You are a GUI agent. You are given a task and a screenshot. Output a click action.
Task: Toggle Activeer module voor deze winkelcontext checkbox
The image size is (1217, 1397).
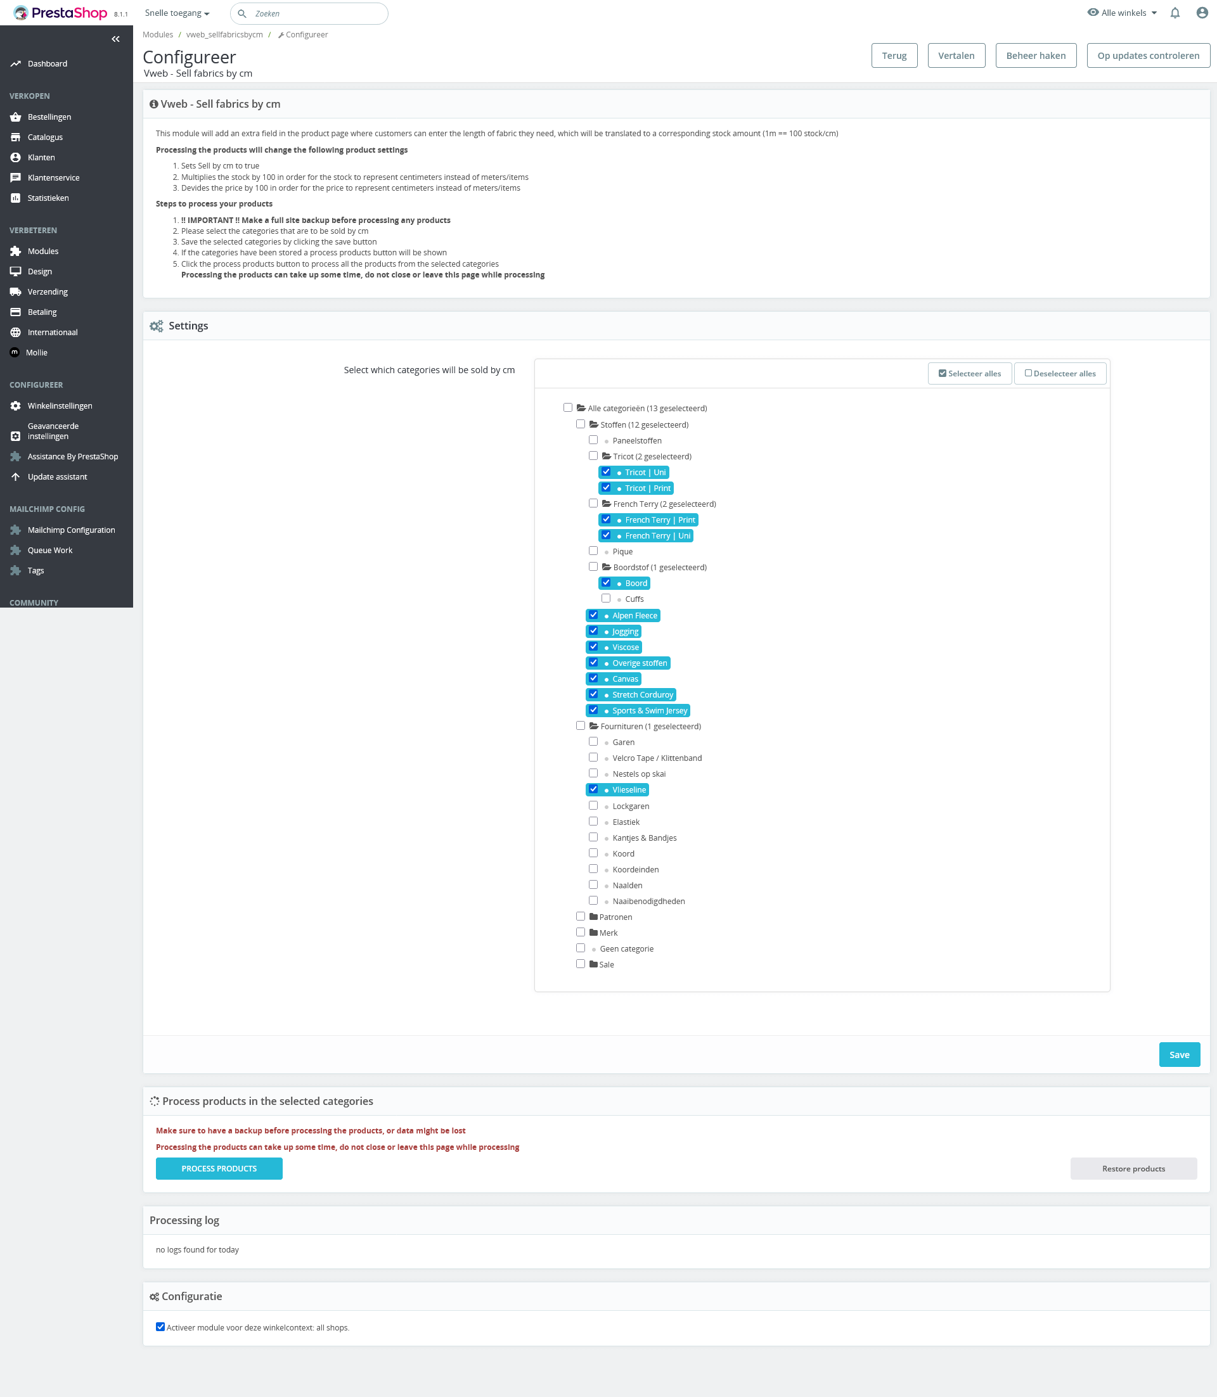point(160,1327)
